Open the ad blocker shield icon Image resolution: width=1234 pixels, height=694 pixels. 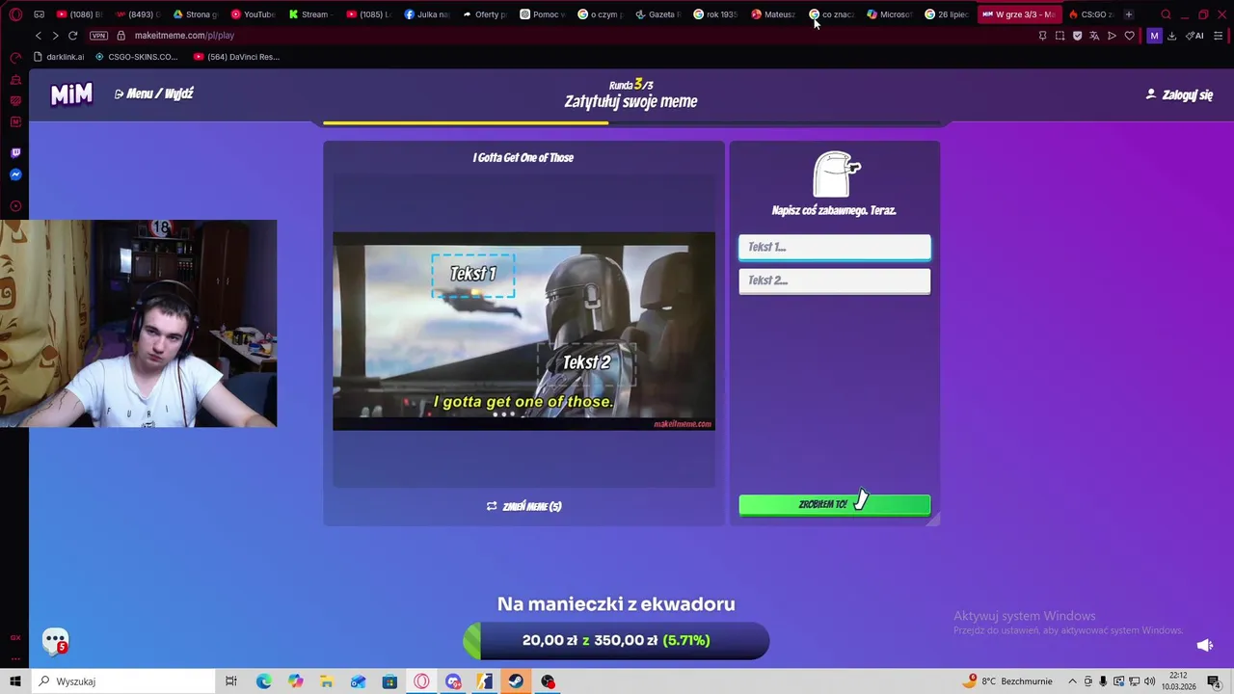point(1077,36)
